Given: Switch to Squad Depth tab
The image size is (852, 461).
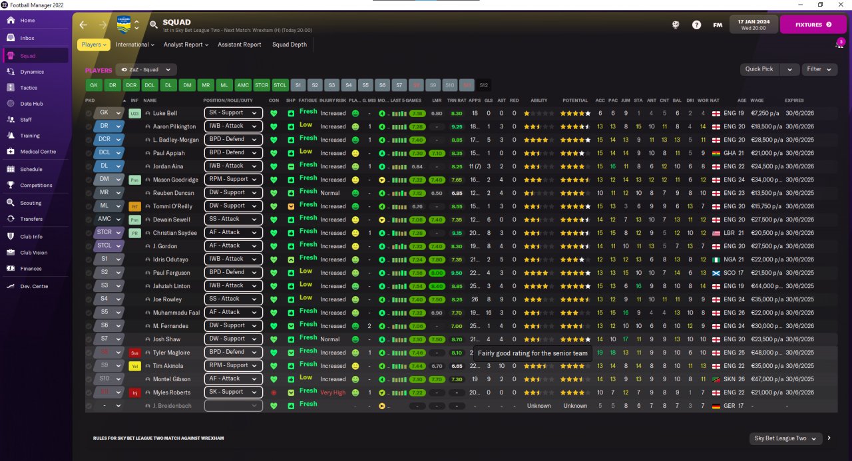Looking at the screenshot, I should click(x=290, y=45).
